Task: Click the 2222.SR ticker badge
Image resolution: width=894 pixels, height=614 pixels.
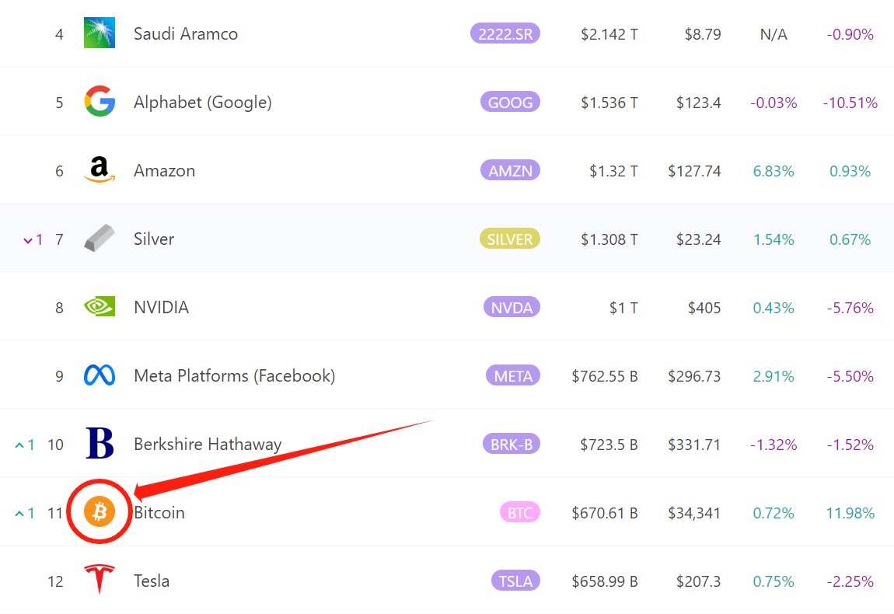Action: pyautogui.click(x=505, y=33)
